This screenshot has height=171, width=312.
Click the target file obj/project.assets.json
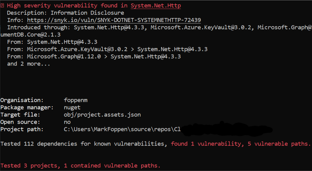click(x=102, y=115)
